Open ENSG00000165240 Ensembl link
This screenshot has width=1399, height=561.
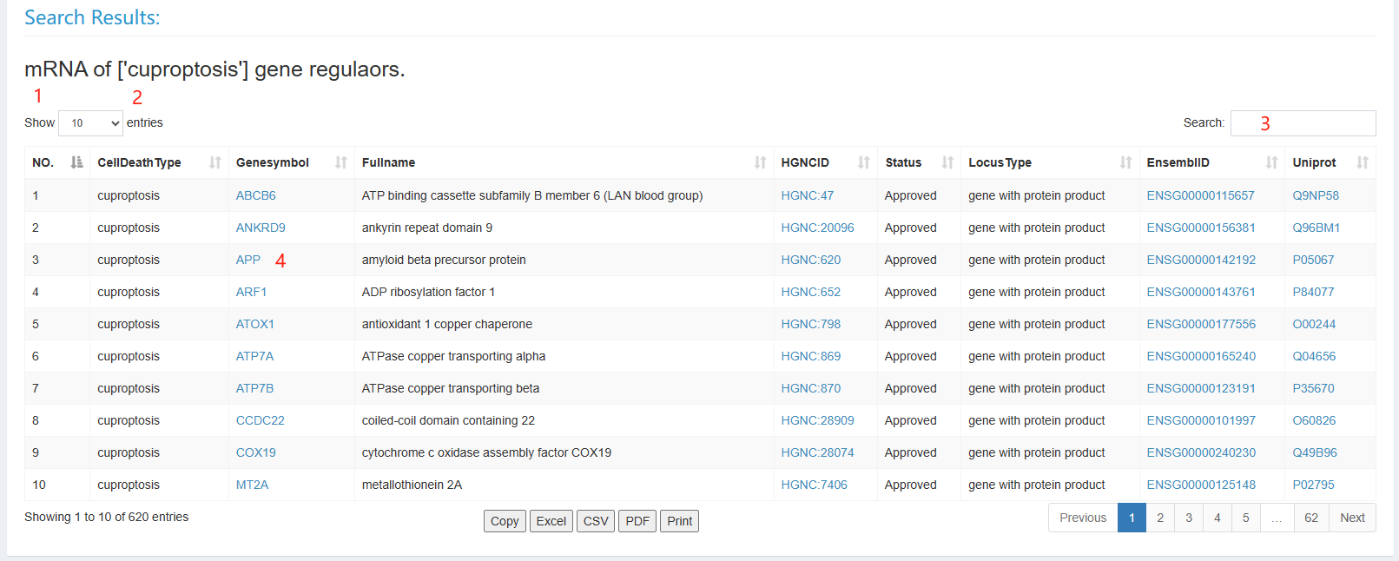coord(1201,356)
